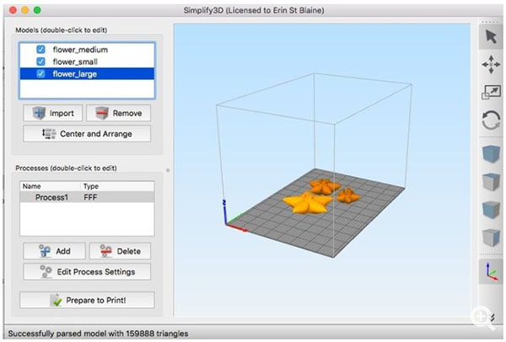Image resolution: width=506 pixels, height=342 pixels.
Task: Click the third blue cube view icon
Action: 490,210
